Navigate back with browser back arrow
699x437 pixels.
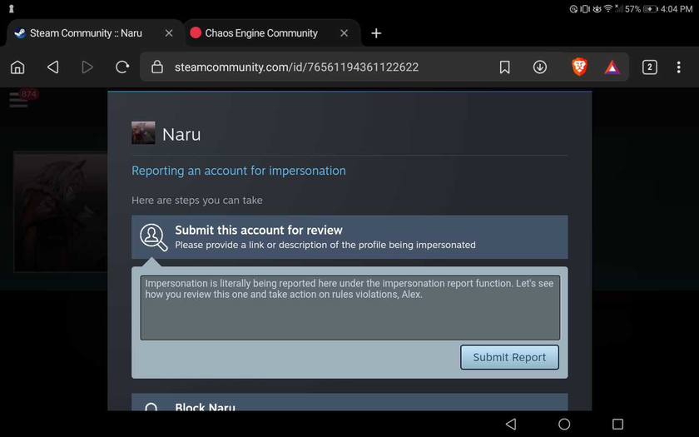[x=53, y=67]
